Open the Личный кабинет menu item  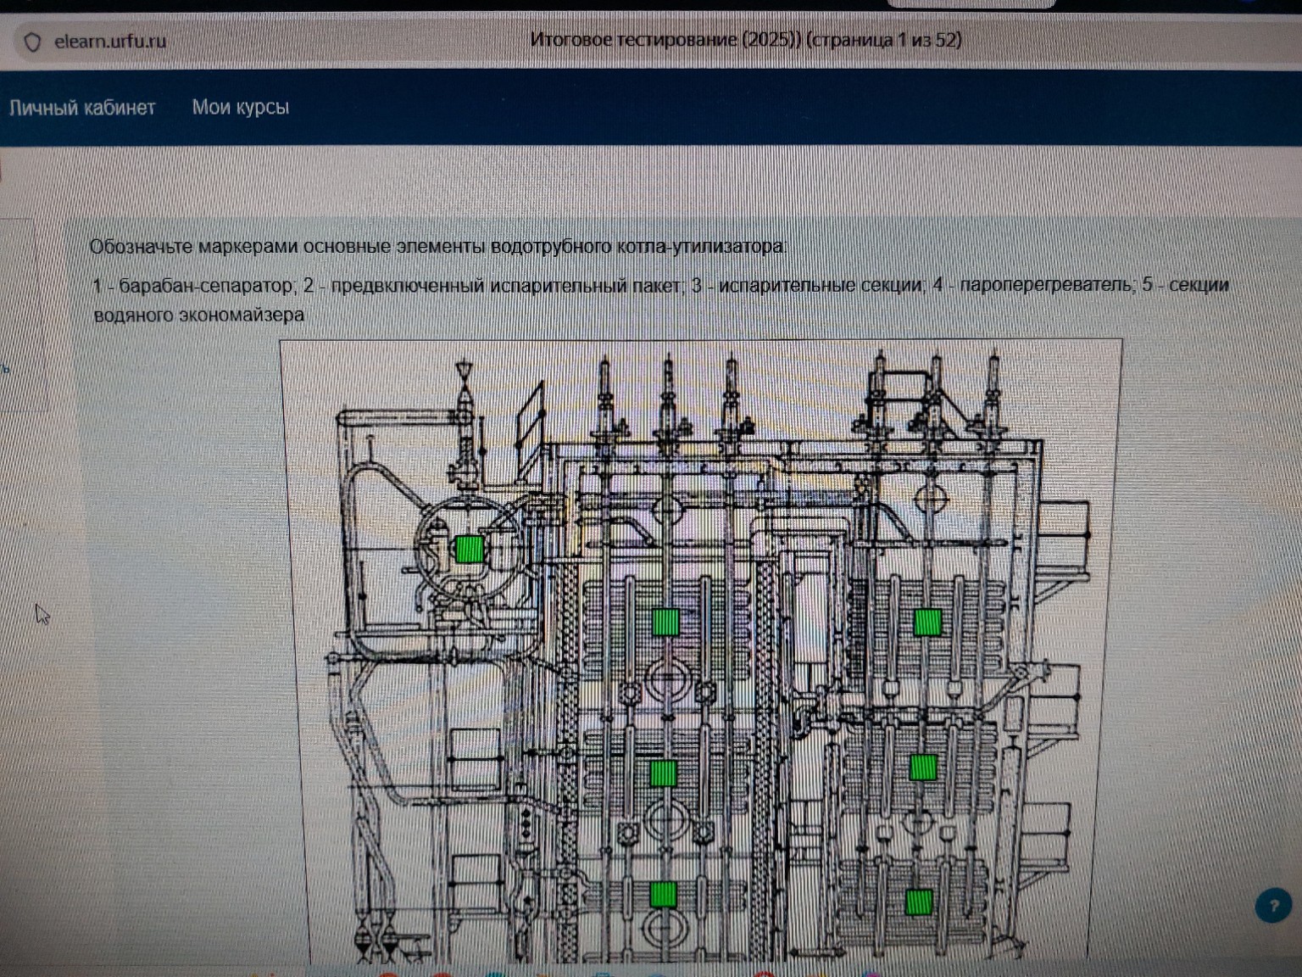[x=82, y=108]
